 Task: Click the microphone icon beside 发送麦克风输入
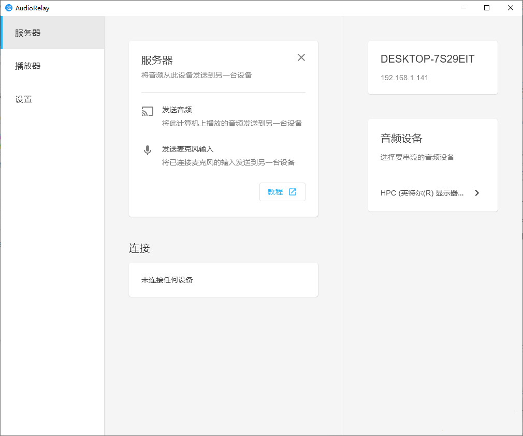coord(148,151)
